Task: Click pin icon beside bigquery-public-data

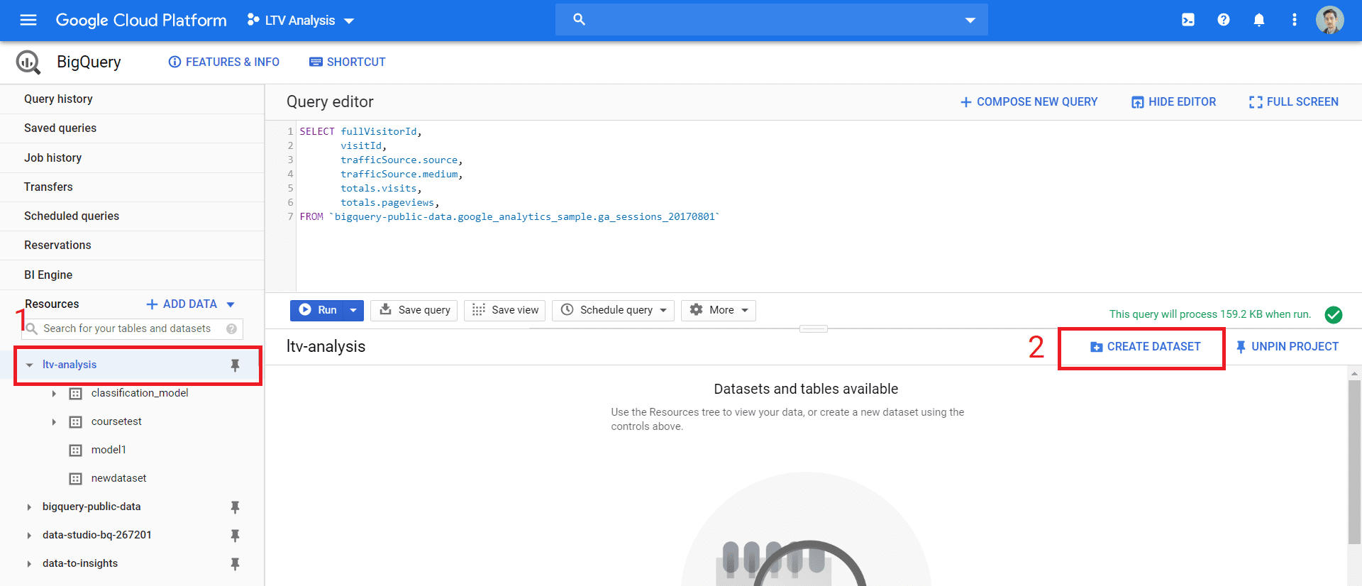Action: point(235,507)
